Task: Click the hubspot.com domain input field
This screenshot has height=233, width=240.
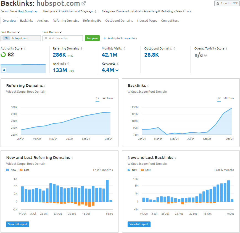Action: [21, 38]
